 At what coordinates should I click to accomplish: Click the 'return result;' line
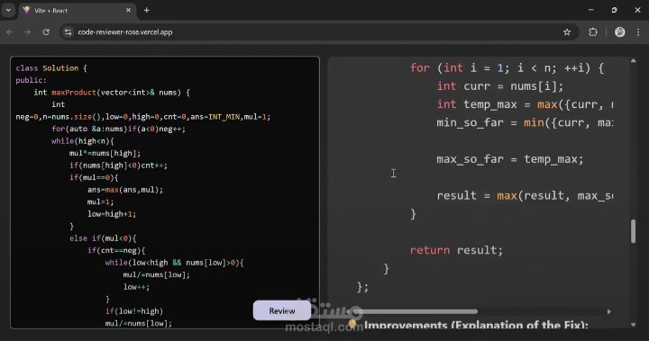tap(456, 250)
